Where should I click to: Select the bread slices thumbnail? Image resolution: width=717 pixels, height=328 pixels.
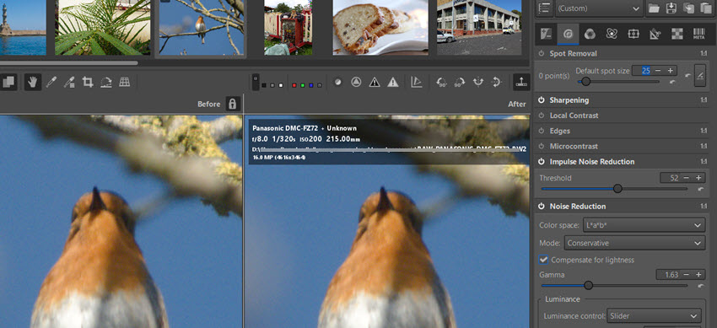(380, 28)
